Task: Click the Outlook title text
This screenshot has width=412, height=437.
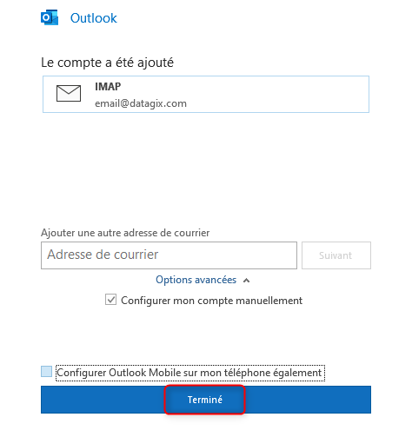Action: 94,18
